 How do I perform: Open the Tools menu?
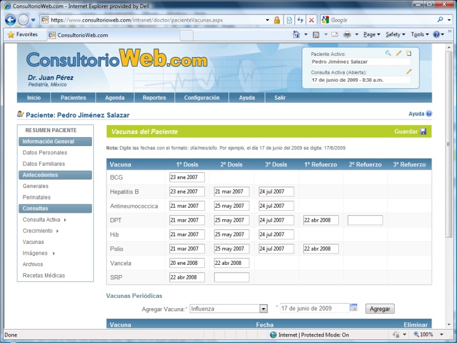pyautogui.click(x=420, y=34)
